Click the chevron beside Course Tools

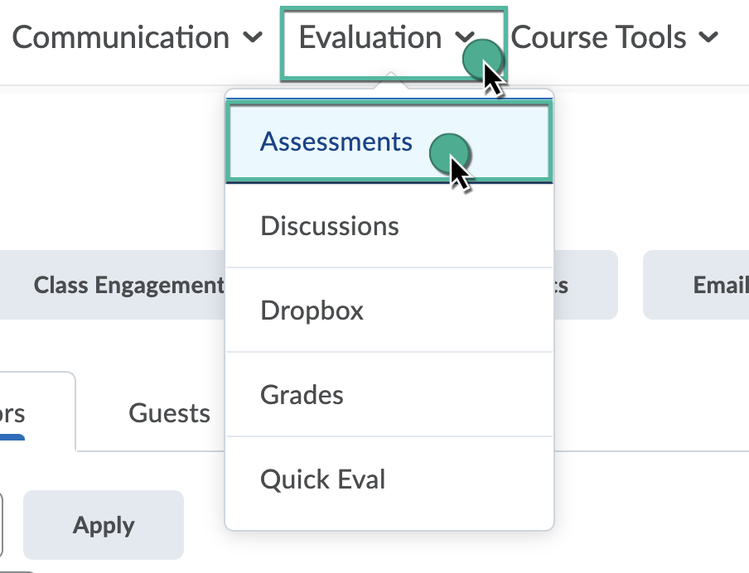(x=708, y=38)
